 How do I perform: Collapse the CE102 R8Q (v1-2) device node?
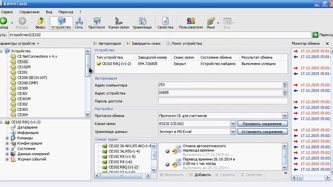1,122
